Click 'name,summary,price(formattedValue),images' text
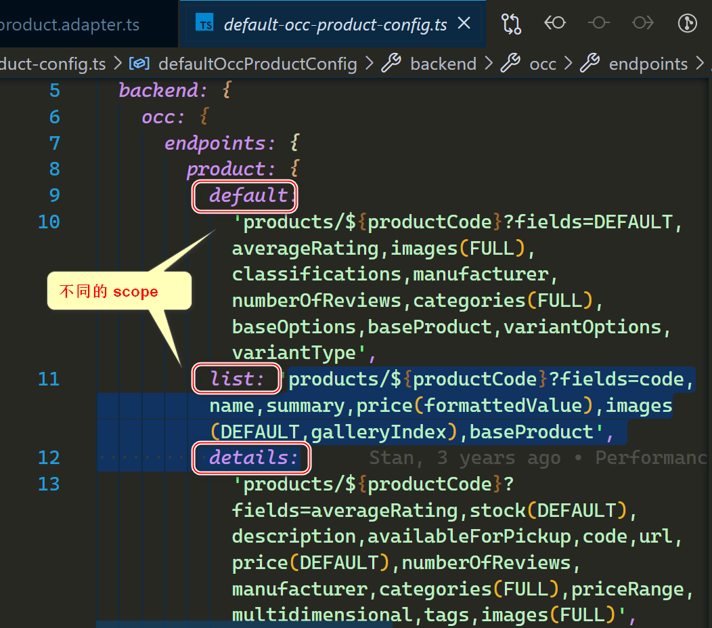Image resolution: width=712 pixels, height=628 pixels. click(x=441, y=406)
